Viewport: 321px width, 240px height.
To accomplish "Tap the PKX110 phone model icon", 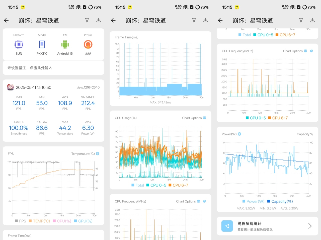I will point(42,44).
